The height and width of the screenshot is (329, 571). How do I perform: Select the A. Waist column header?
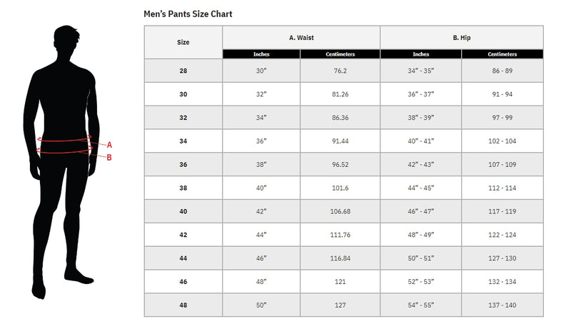pos(301,37)
